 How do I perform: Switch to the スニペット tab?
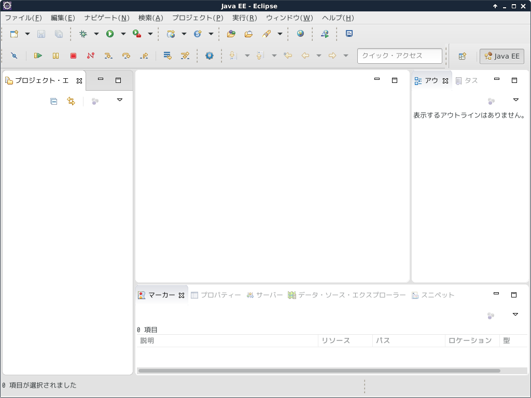[433, 295]
